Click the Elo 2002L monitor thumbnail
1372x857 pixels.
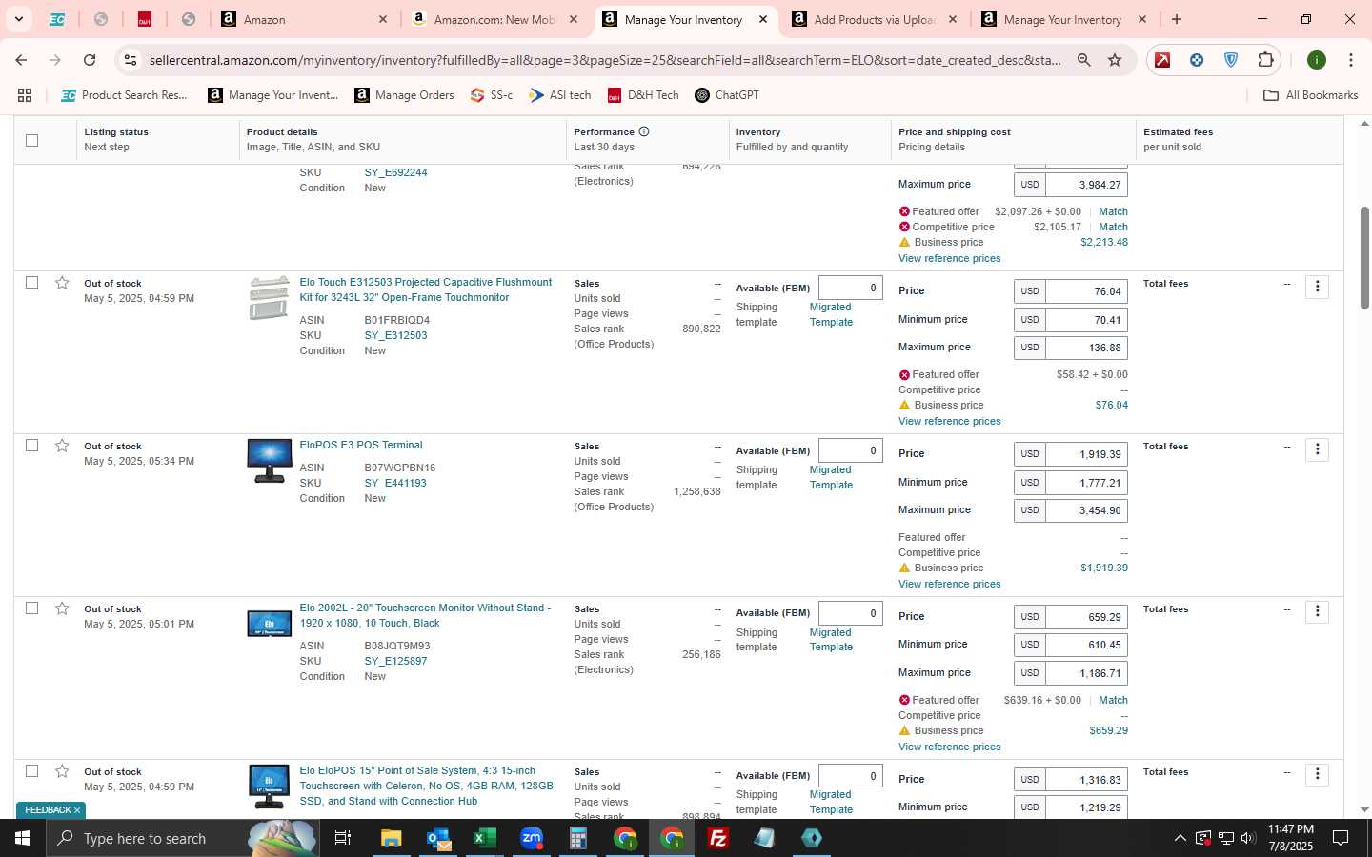click(x=269, y=624)
